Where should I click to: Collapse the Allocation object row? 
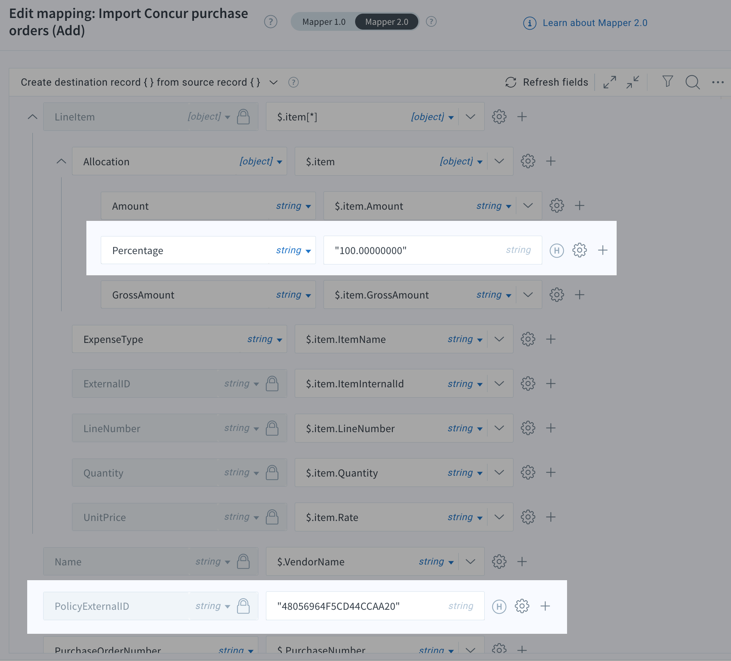61,161
